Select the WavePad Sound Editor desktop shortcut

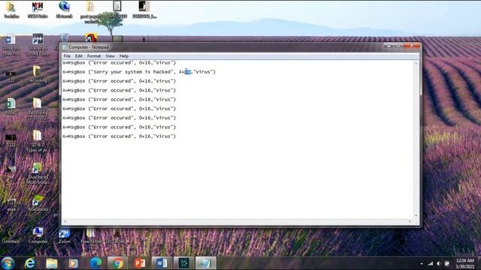click(38, 44)
